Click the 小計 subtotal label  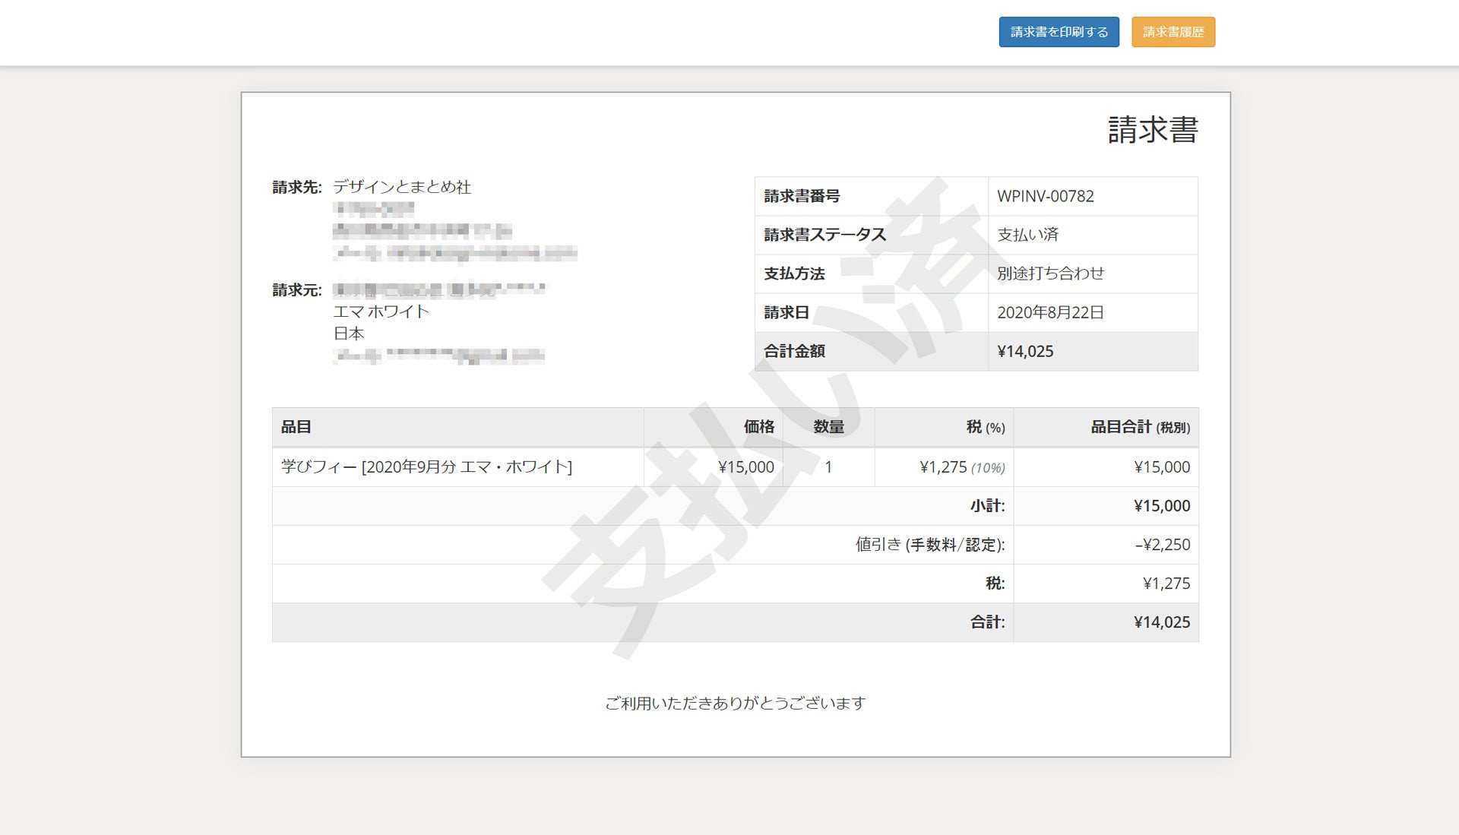coord(987,506)
